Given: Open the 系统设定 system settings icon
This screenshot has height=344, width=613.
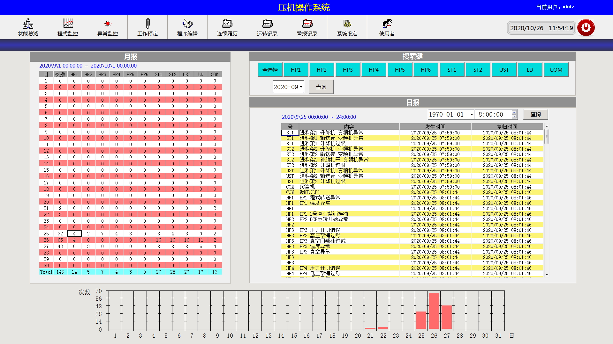Looking at the screenshot, I should tap(347, 27).
